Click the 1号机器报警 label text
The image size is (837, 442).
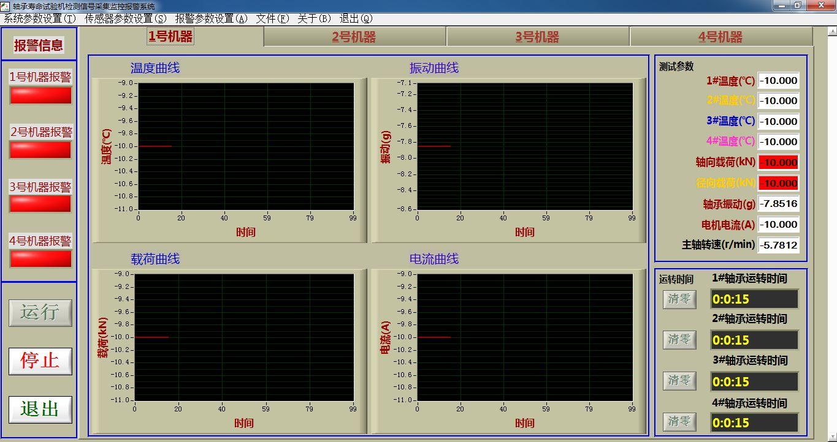tap(40, 77)
